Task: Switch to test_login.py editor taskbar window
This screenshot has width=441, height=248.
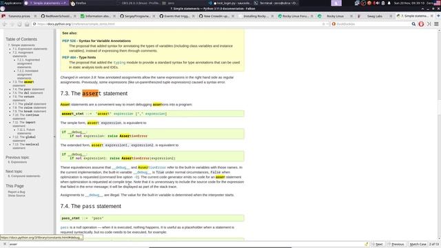Action: coord(230,3)
